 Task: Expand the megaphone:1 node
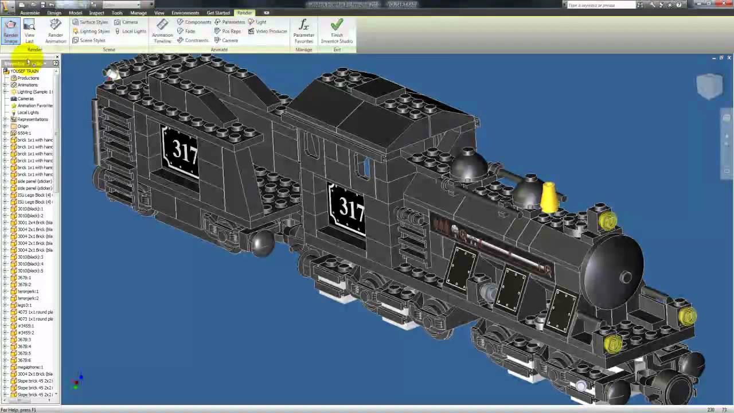point(6,367)
